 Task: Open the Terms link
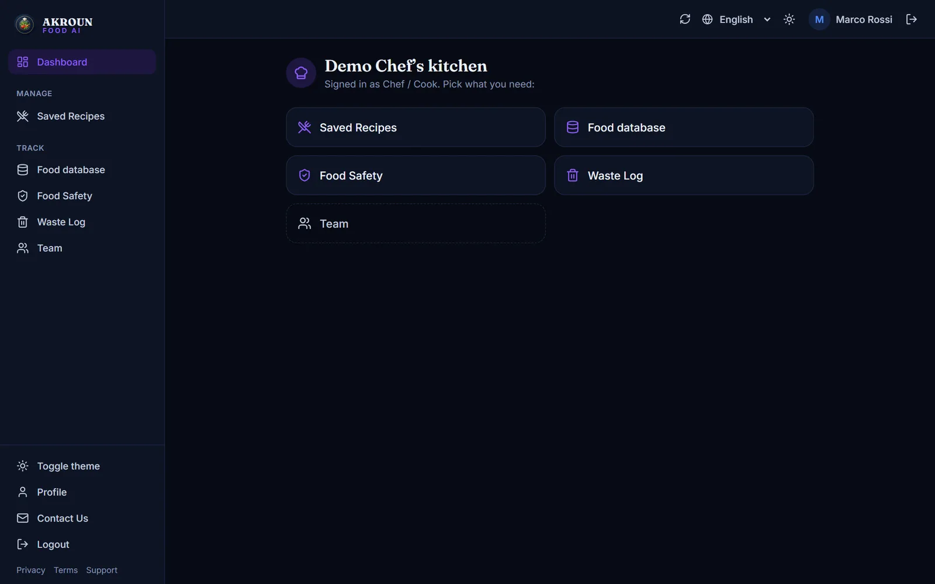65,570
